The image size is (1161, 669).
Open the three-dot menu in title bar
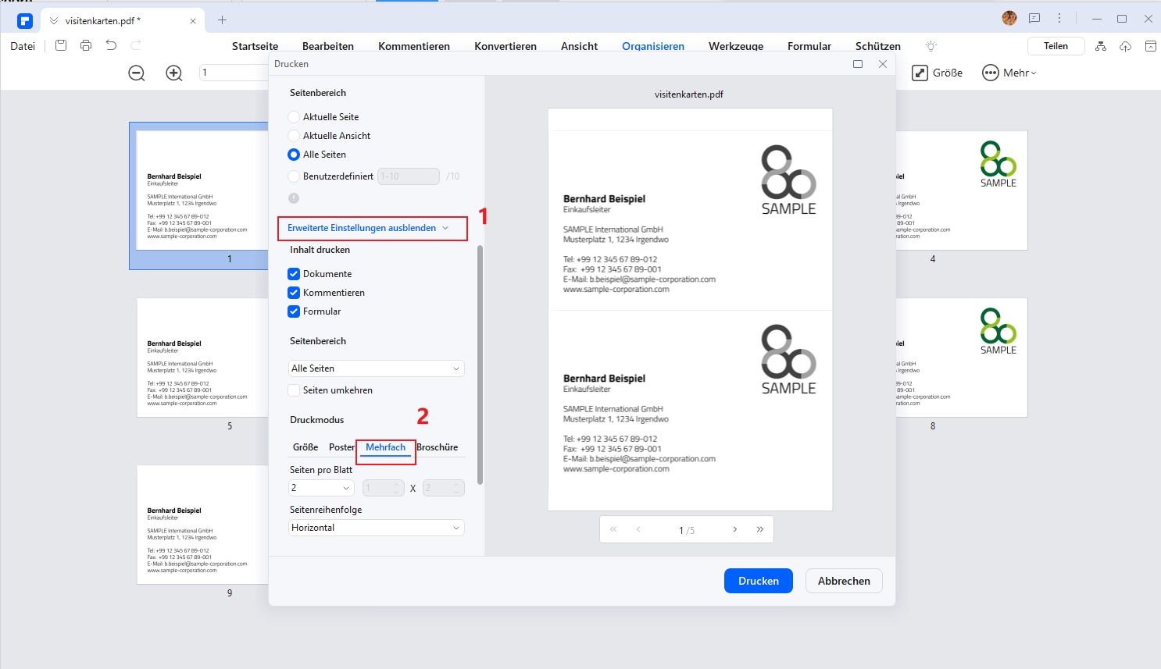[1059, 18]
